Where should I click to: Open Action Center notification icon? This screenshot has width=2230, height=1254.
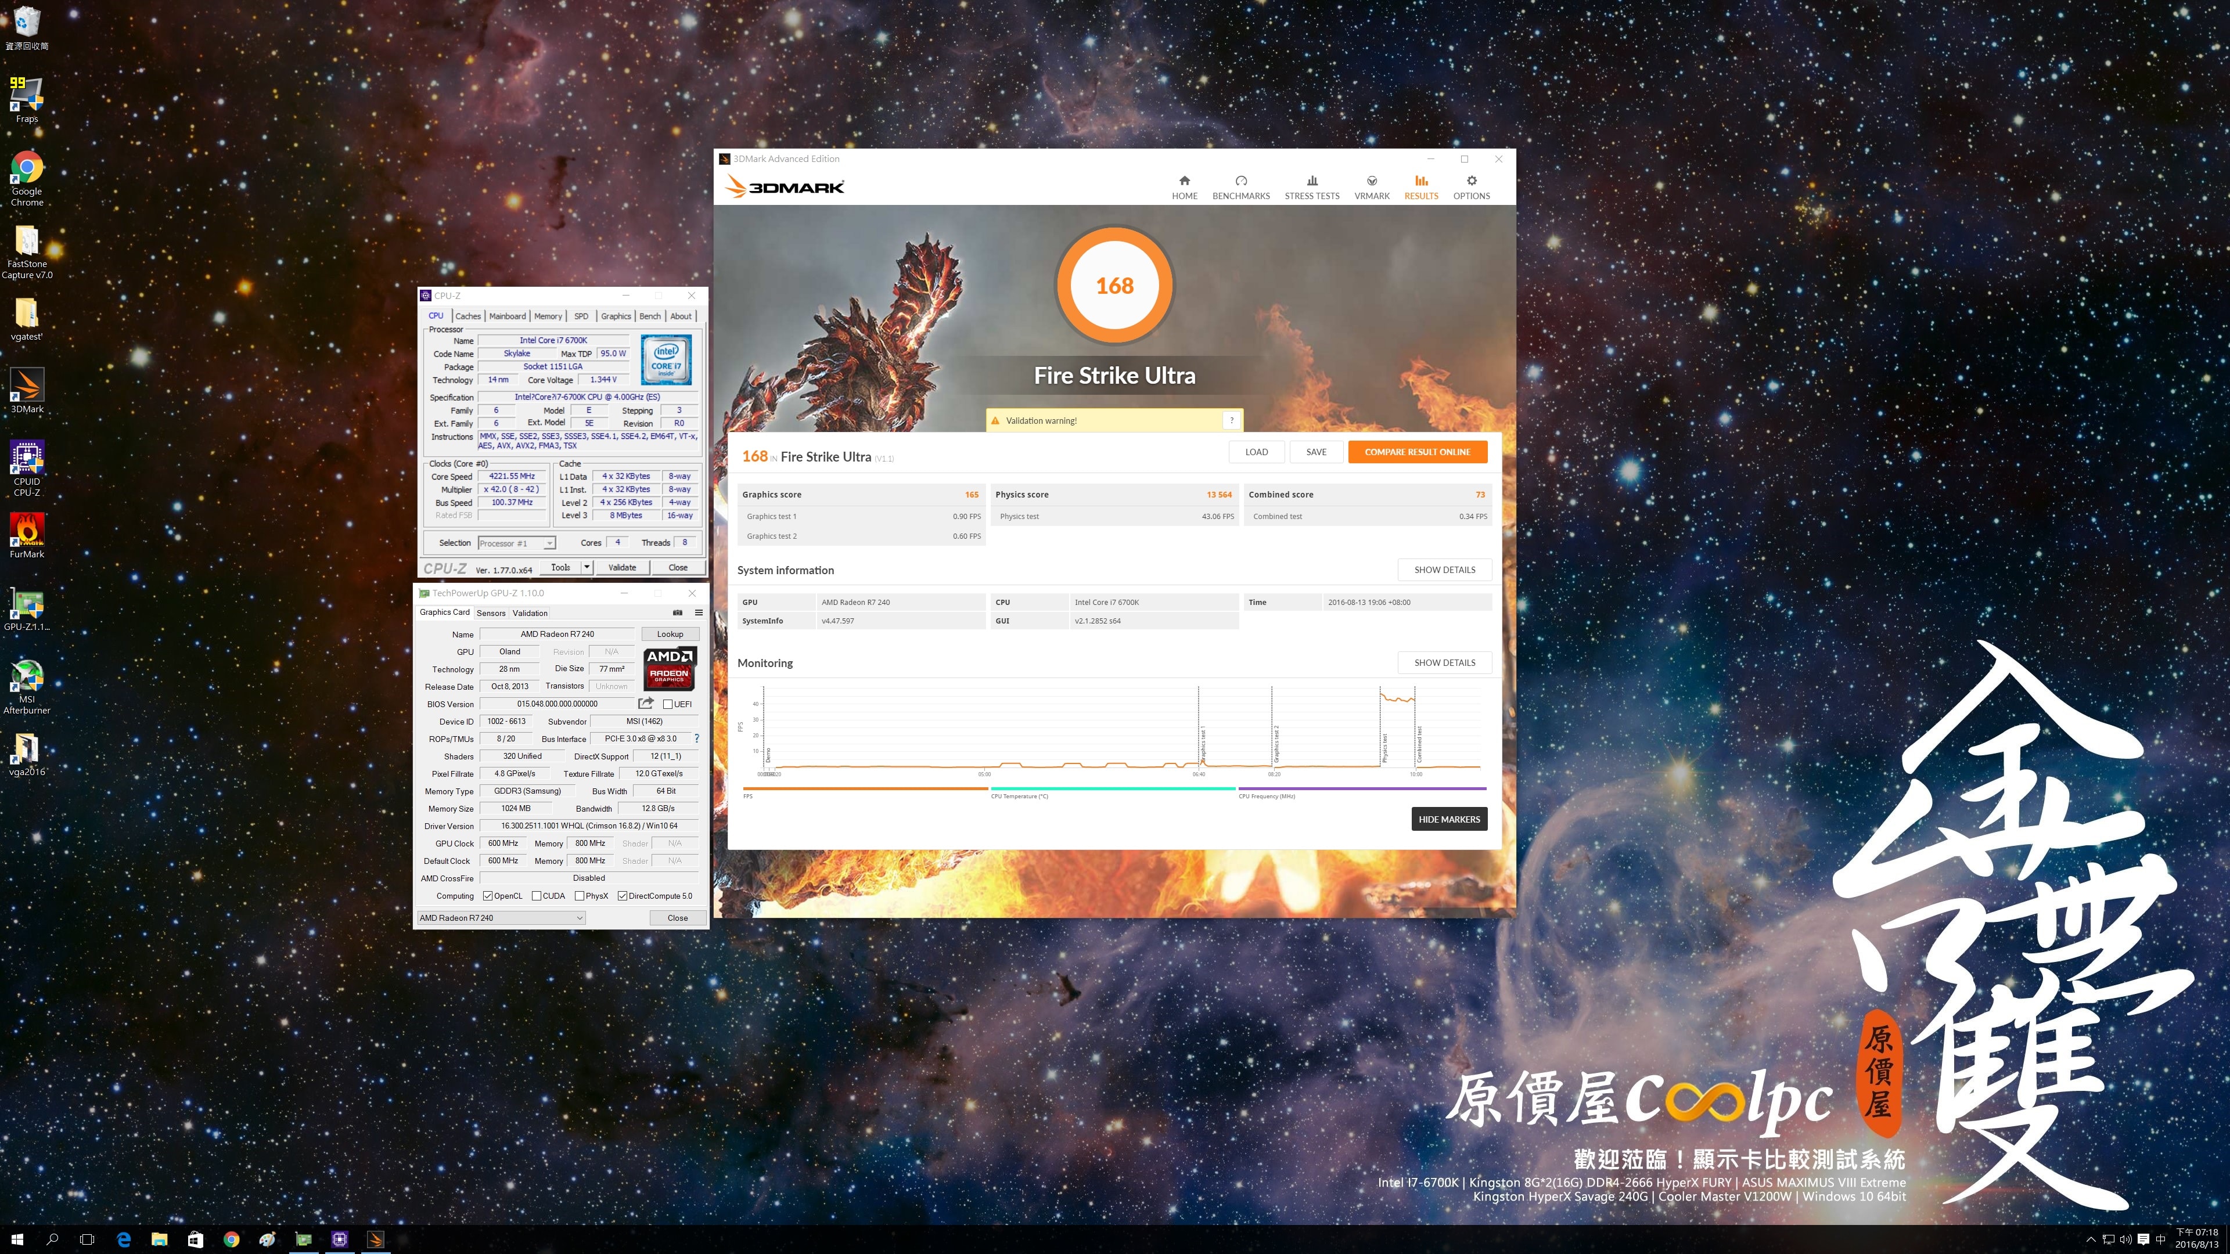point(2142,1239)
